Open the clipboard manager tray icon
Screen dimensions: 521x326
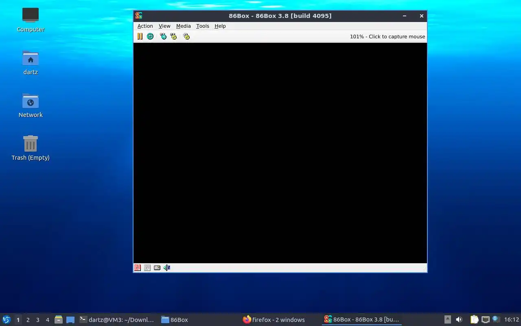474,319
